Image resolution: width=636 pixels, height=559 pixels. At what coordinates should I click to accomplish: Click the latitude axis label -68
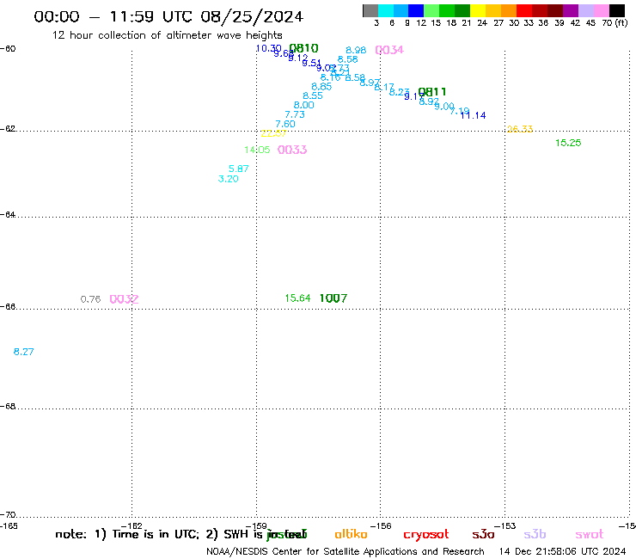(8, 407)
